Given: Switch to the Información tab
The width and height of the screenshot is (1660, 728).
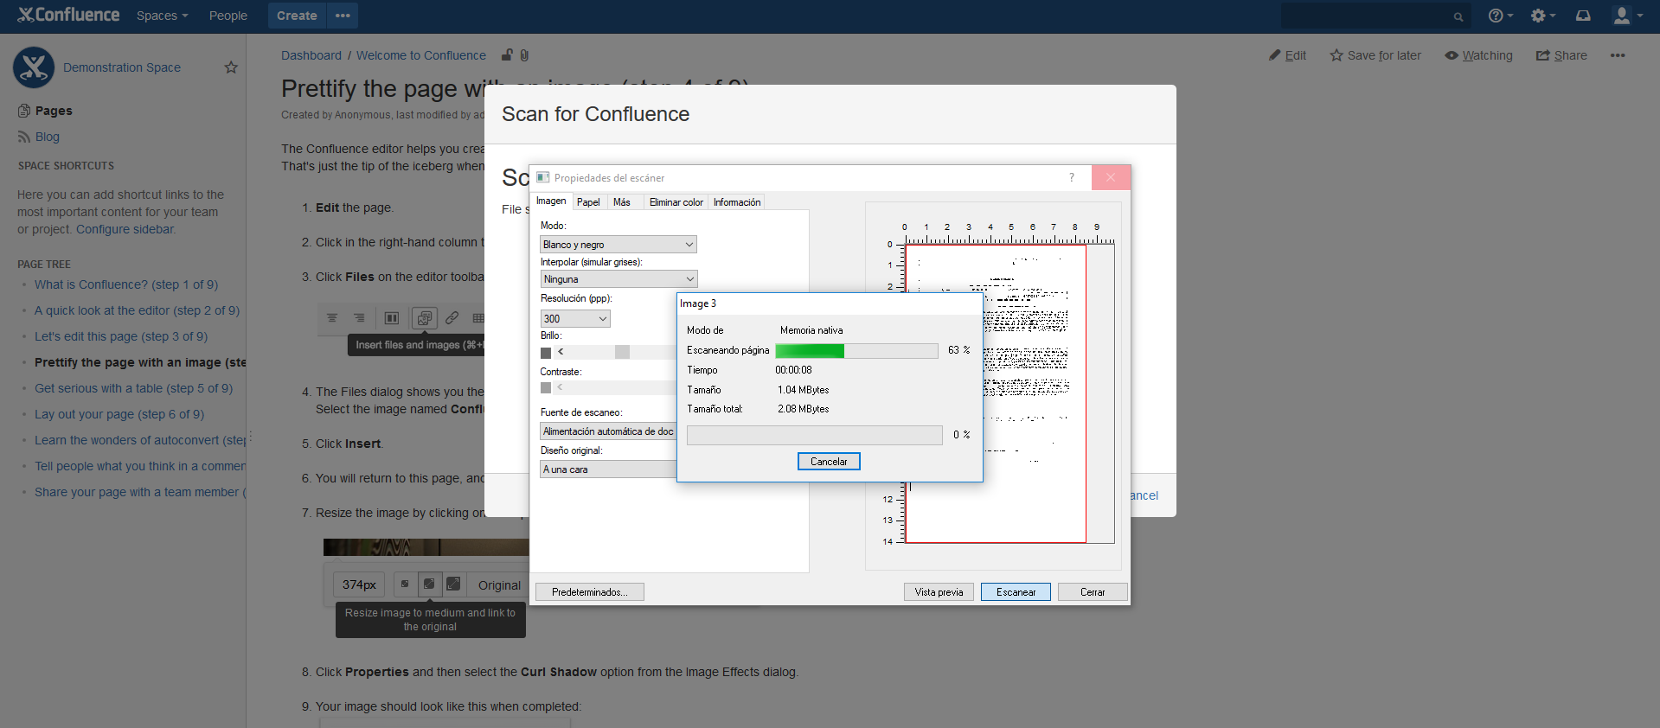Looking at the screenshot, I should coord(737,202).
